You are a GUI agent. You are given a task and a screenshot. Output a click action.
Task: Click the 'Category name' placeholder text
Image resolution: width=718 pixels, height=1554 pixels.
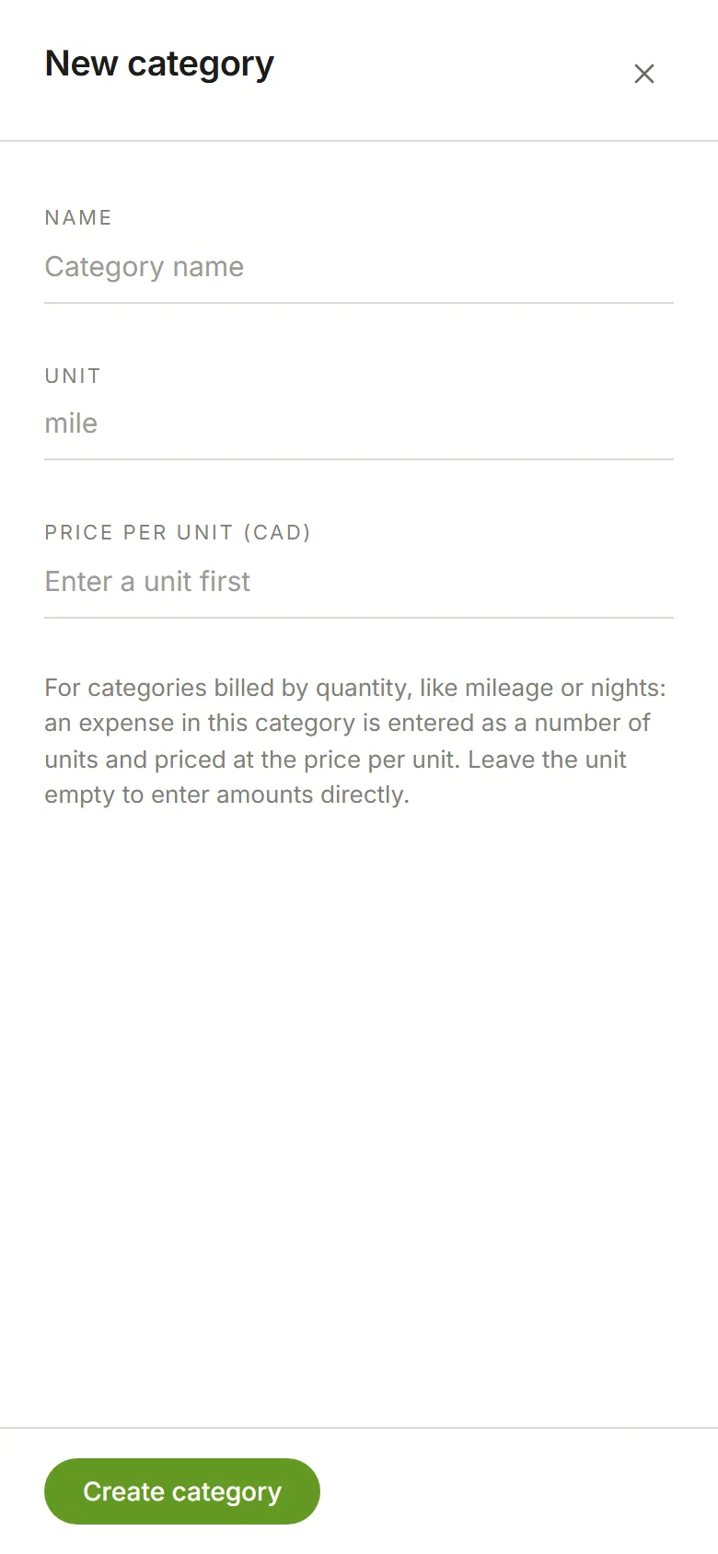[145, 267]
